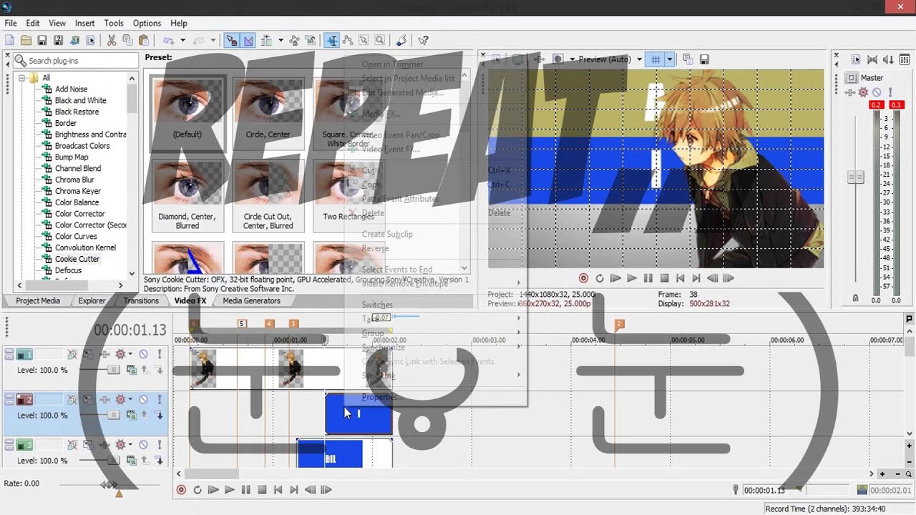The width and height of the screenshot is (916, 515).
Task: Mute video track 2
Action: point(143,400)
